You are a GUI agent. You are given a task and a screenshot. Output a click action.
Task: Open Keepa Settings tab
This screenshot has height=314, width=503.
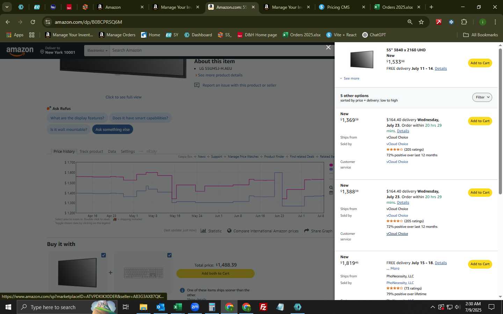127,151
